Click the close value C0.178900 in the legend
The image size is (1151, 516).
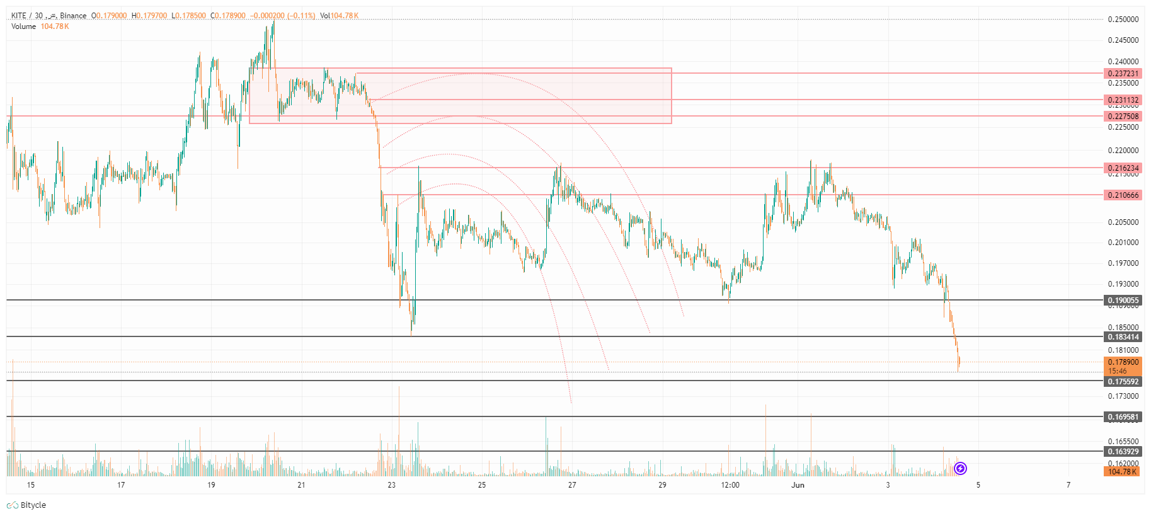[x=228, y=16]
